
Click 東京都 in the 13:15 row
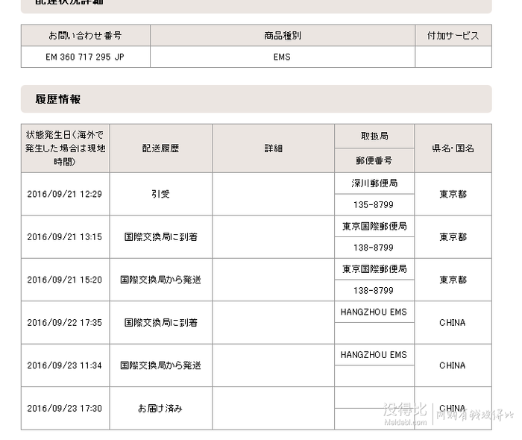coord(453,237)
